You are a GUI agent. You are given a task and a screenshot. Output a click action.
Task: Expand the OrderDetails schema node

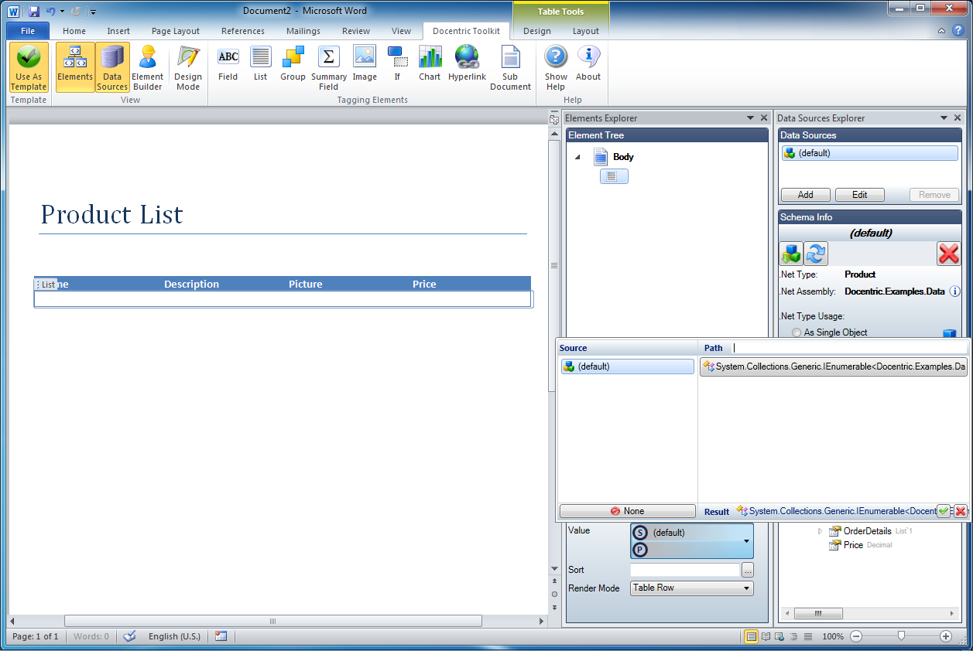coord(821,531)
